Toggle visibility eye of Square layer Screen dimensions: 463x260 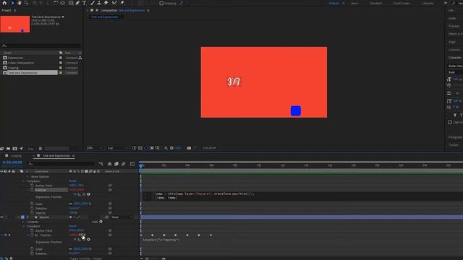click(1, 217)
